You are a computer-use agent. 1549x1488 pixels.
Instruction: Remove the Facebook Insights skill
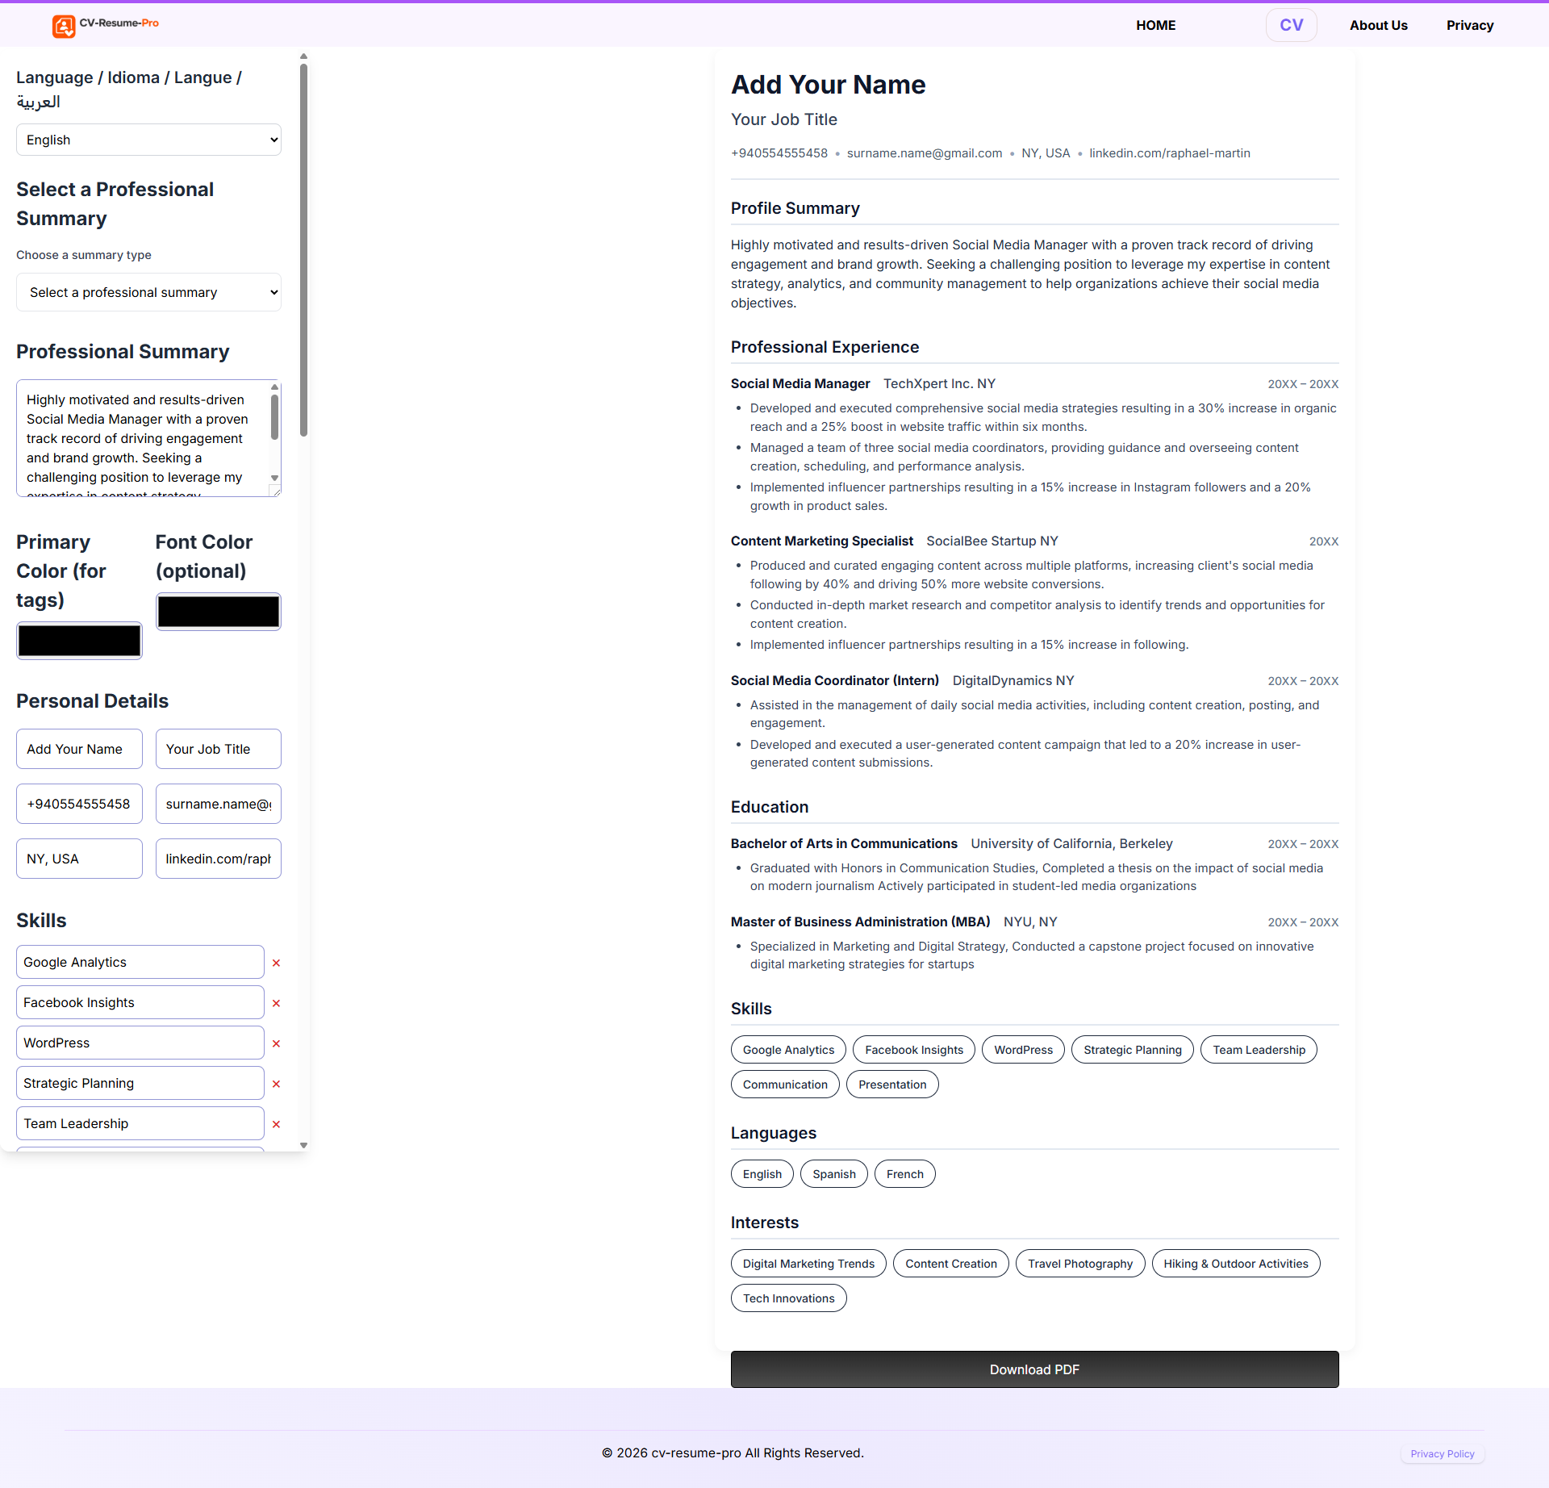tap(276, 1003)
